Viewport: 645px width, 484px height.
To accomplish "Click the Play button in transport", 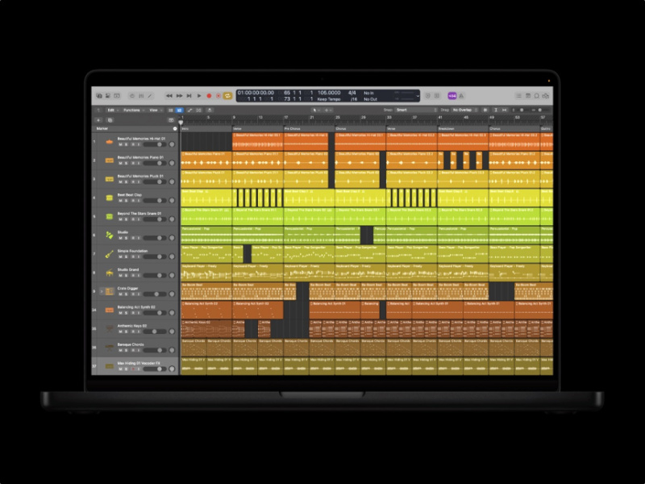I will pyautogui.click(x=198, y=95).
